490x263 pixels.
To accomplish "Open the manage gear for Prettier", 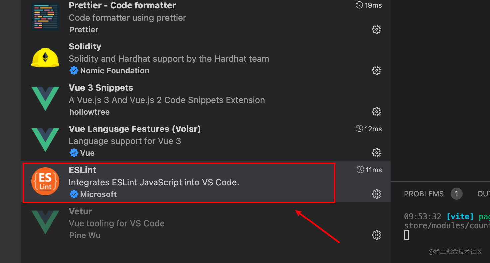I will coord(376,29).
